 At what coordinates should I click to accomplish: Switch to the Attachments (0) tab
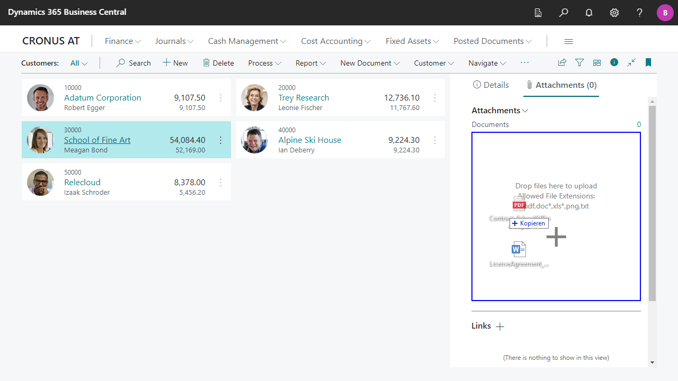(x=561, y=85)
